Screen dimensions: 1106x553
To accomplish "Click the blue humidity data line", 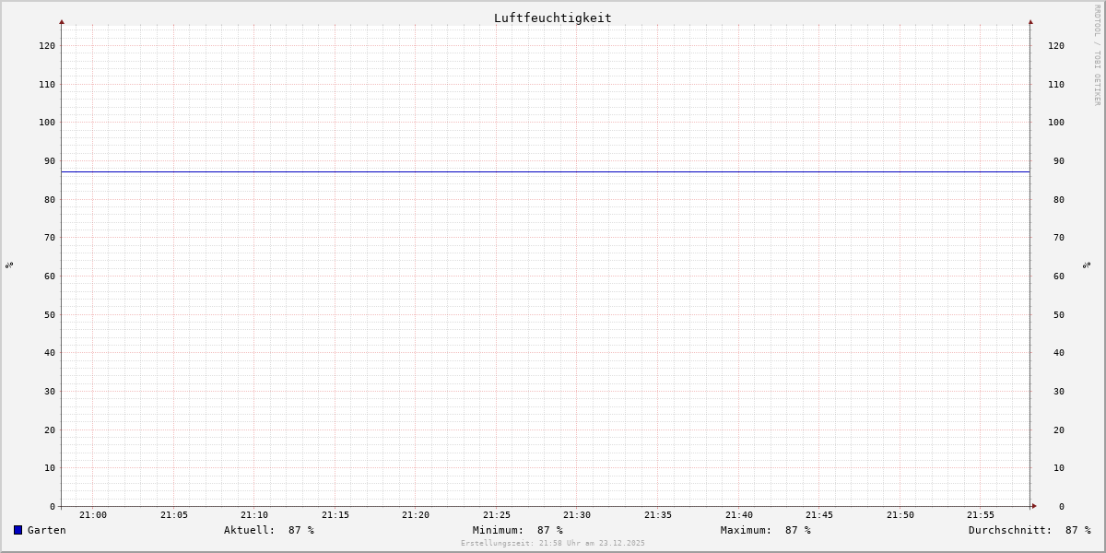I will (x=546, y=171).
